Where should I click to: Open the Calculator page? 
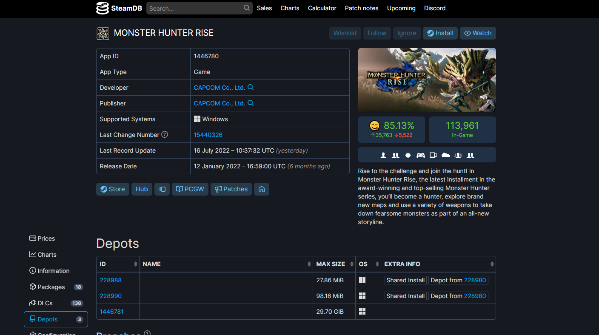tap(322, 8)
